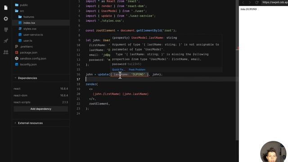Screen dimensions: 288x162
Task: Open the Configuration gear icon in sidebar
Action: coord(6,19)
